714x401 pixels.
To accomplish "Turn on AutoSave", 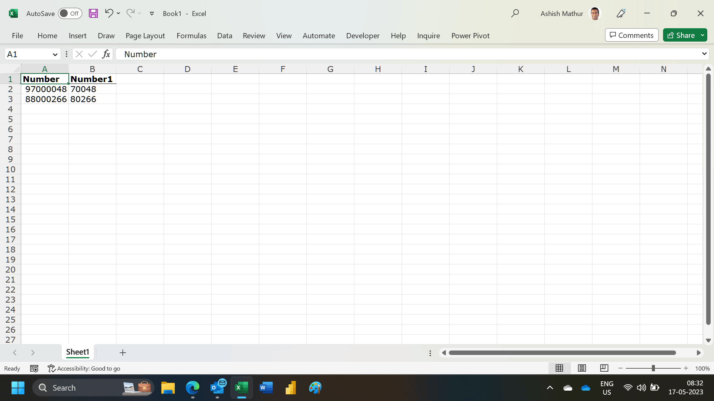I will (x=70, y=13).
